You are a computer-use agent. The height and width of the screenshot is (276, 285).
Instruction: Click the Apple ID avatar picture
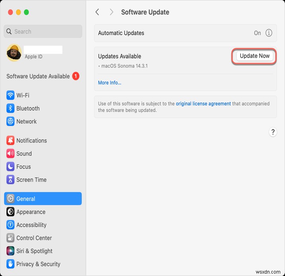[14, 52]
